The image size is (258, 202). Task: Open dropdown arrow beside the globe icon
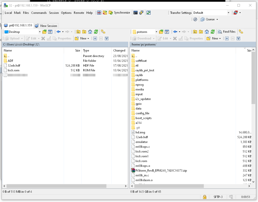click(240, 13)
